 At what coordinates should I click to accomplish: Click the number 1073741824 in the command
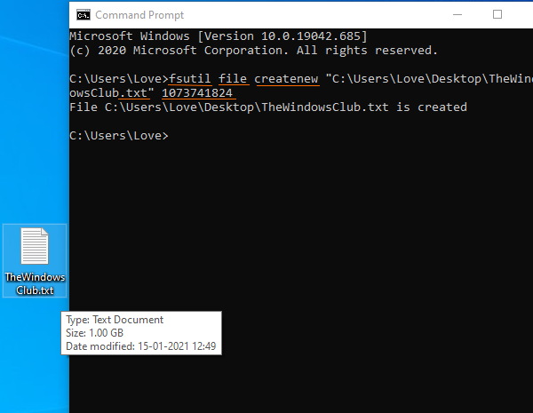pos(197,92)
